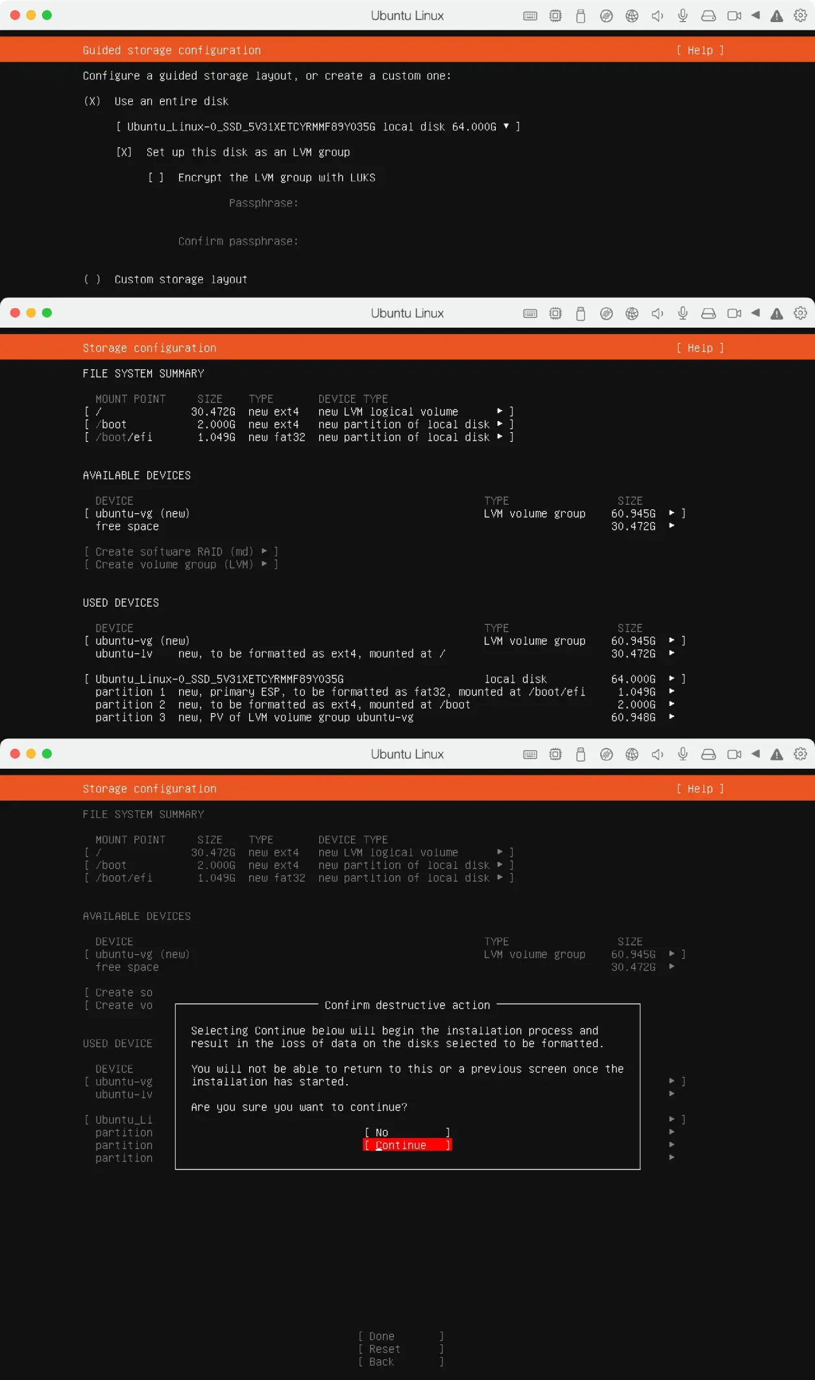This screenshot has height=1380, width=815.
Task: Click USB icon in Guided storage window toolbar
Action: [x=581, y=16]
